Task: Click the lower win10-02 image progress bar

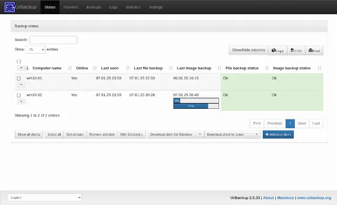Action: 196,106
